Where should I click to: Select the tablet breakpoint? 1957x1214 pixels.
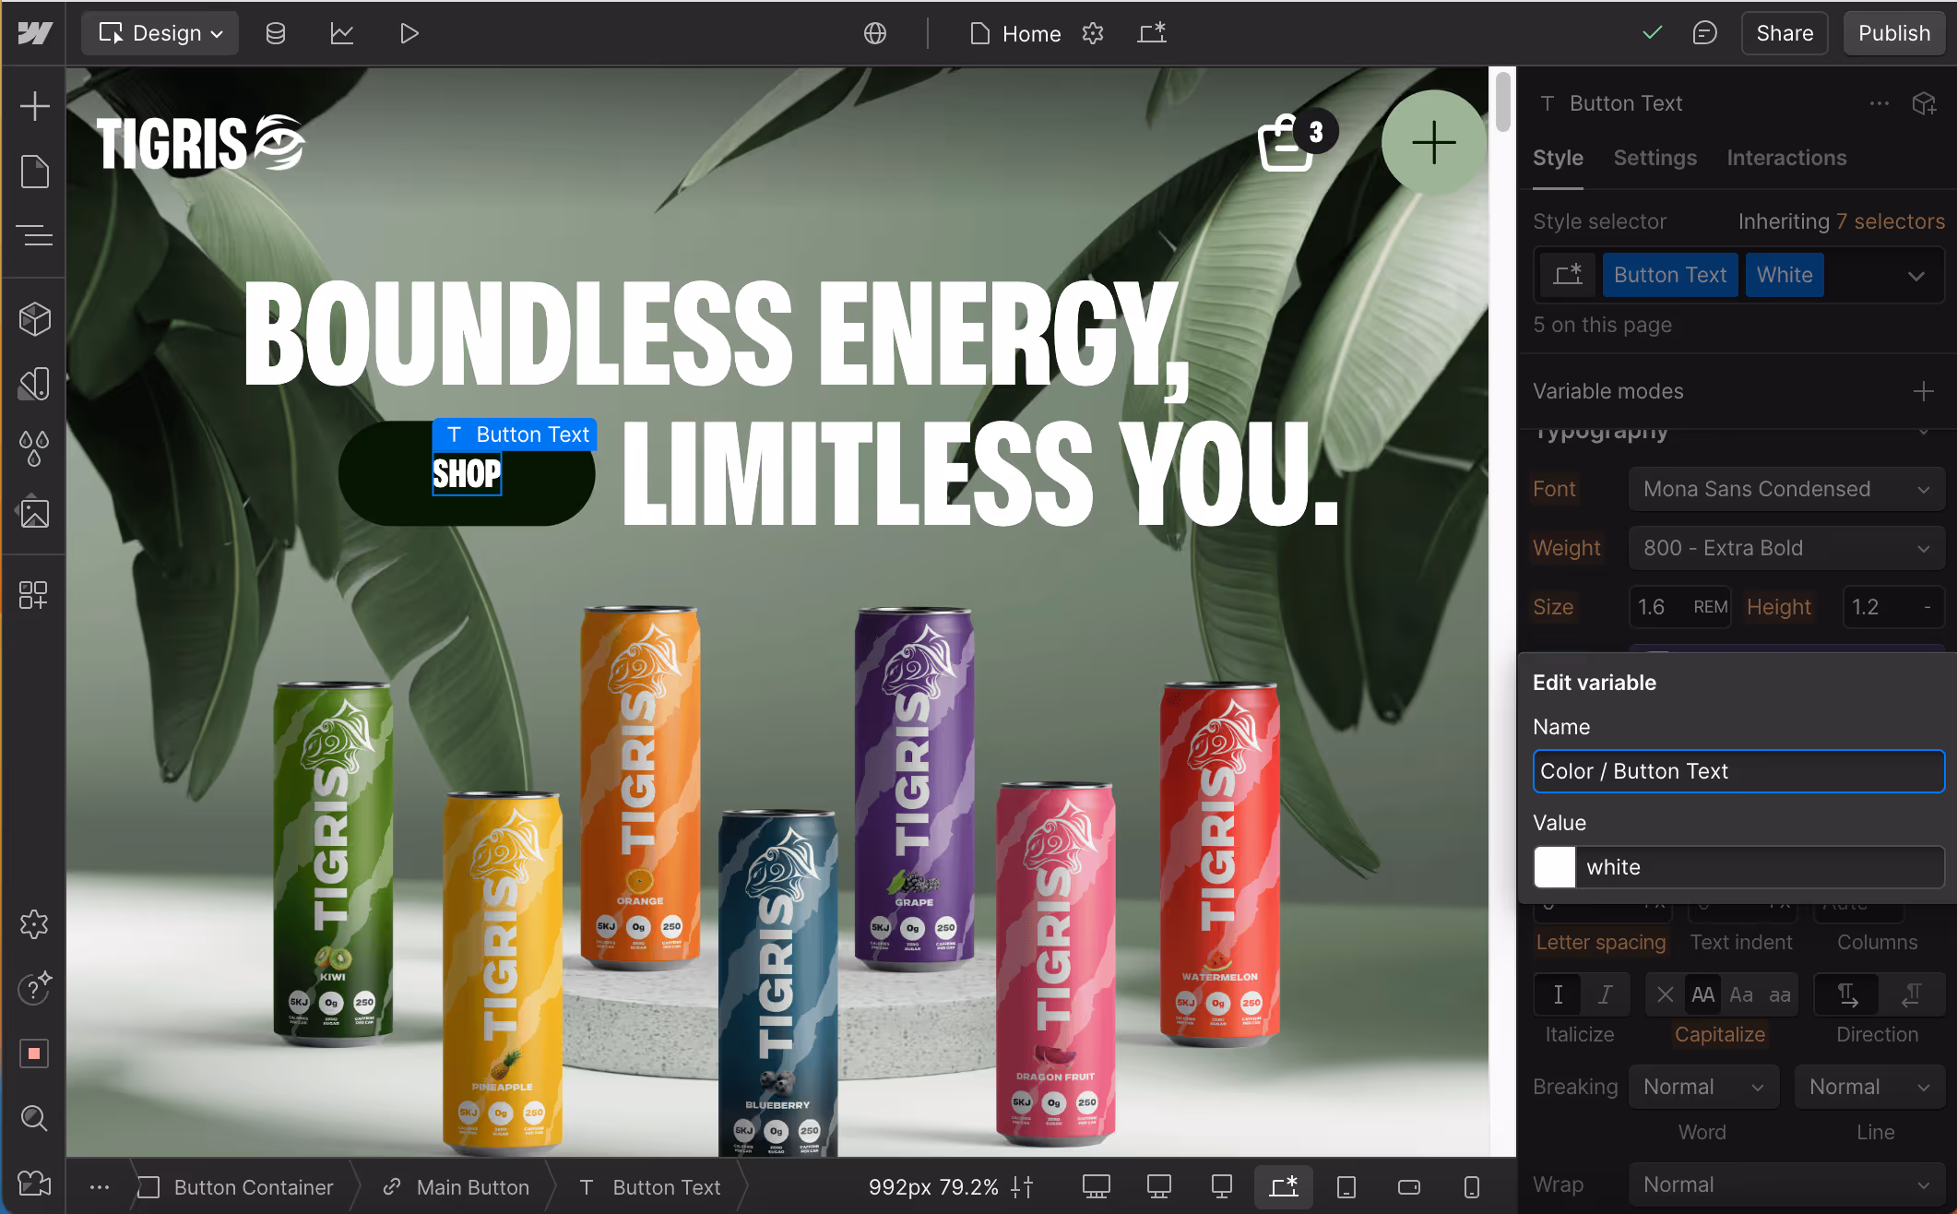(1346, 1186)
